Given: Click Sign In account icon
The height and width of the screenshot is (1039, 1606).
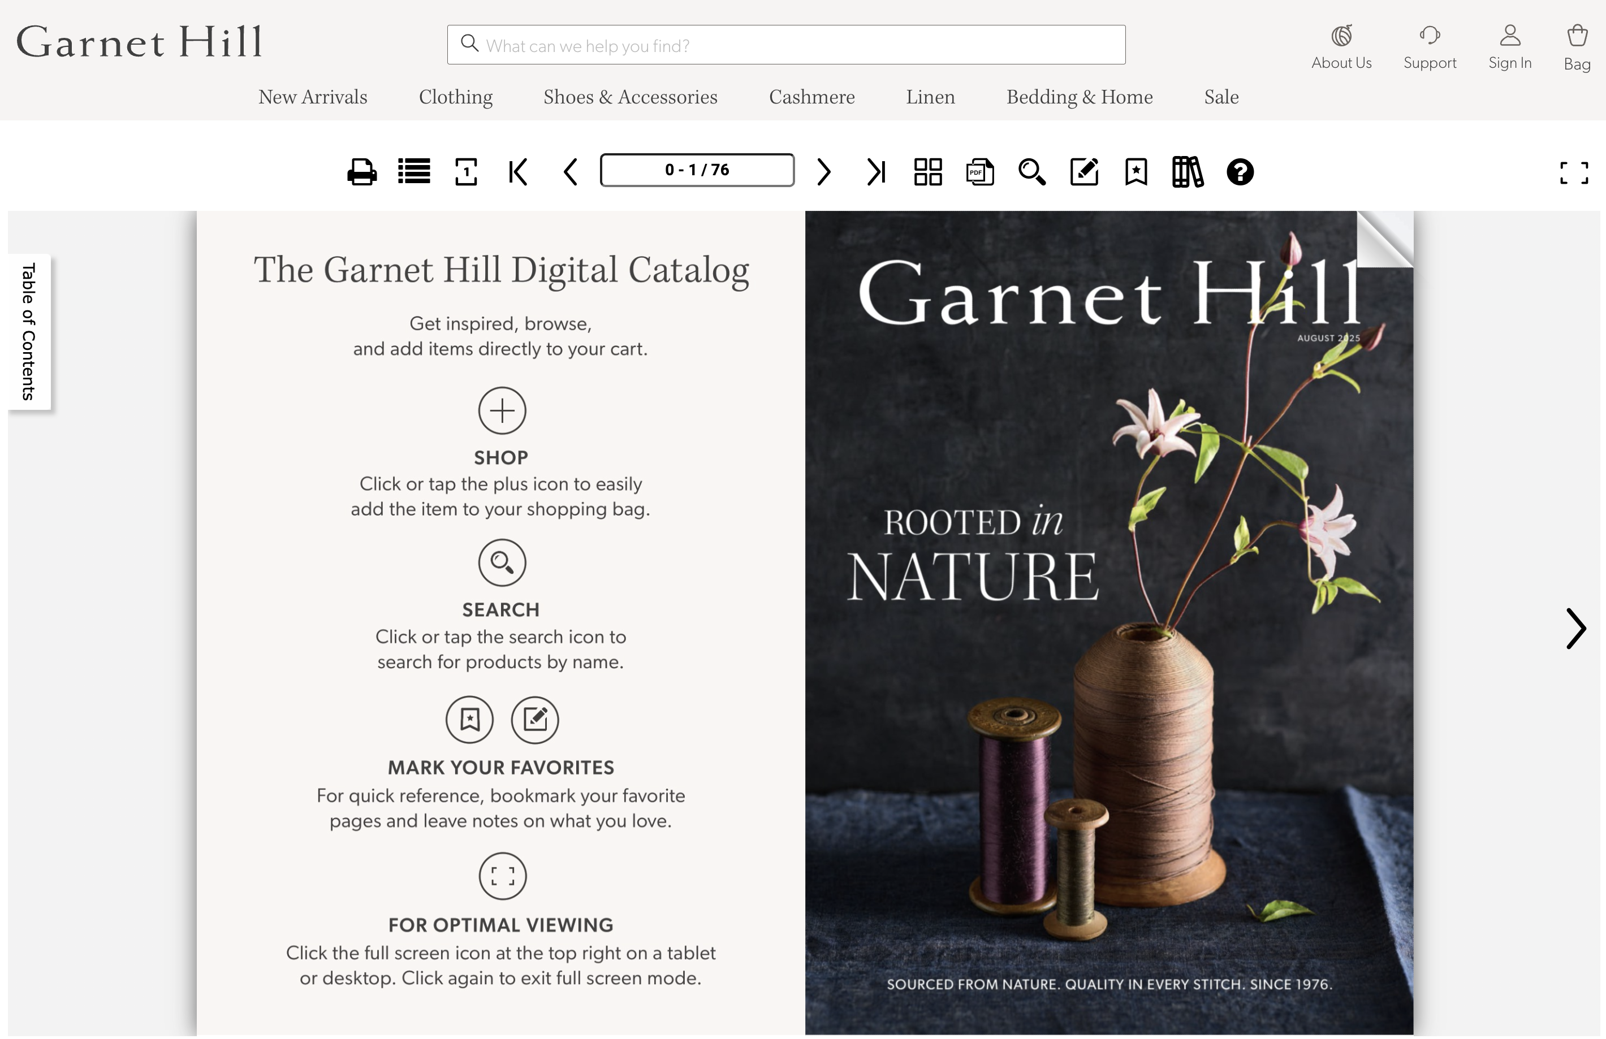Looking at the screenshot, I should (1510, 47).
